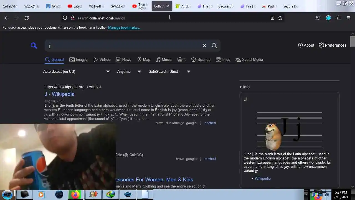Open the Anytime time range dropdown

point(129,71)
